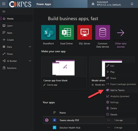Screen dimensions: 138x131
Task: Click the AI Builder icon in sidebar
Action: coord(4,61)
